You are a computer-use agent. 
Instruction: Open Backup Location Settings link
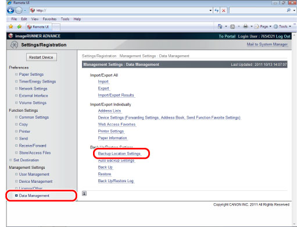[x=119, y=154]
